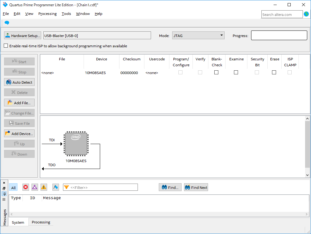
Task: Open the Help menu
Action: coord(98,14)
